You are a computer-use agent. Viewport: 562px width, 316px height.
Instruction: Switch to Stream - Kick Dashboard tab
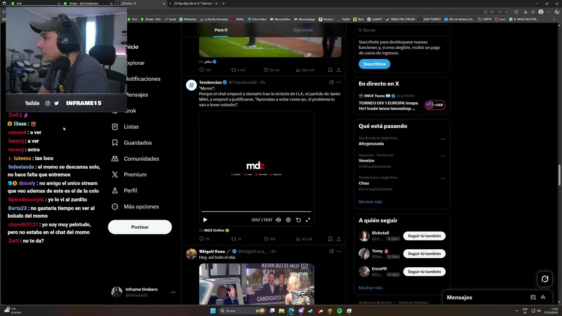tap(88, 4)
